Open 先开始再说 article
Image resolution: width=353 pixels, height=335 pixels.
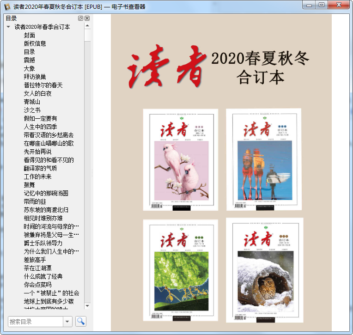click(x=37, y=152)
